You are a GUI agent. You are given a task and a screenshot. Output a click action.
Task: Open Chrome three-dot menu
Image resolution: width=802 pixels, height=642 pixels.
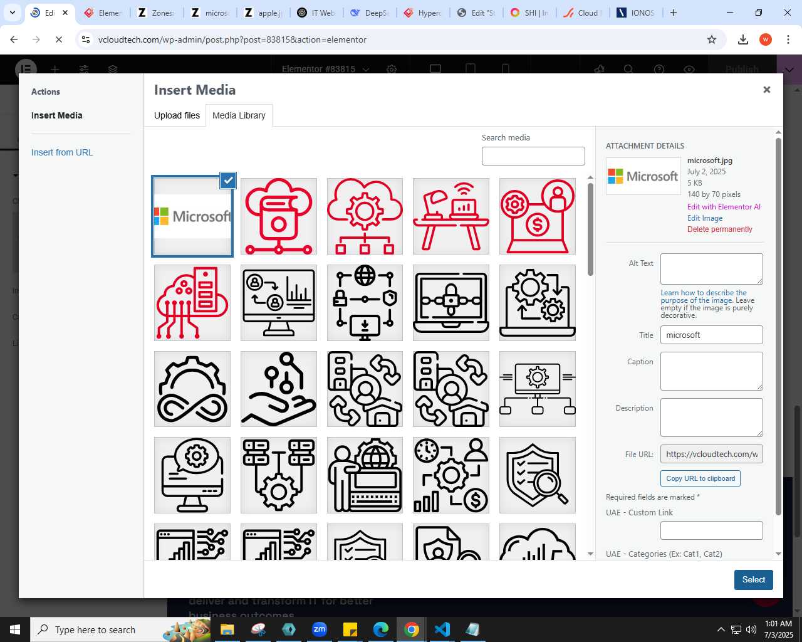(788, 39)
